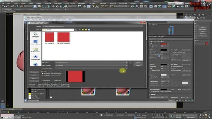Expand the File name dropdown
212x119 pixels.
pyautogui.click(x=127, y=62)
